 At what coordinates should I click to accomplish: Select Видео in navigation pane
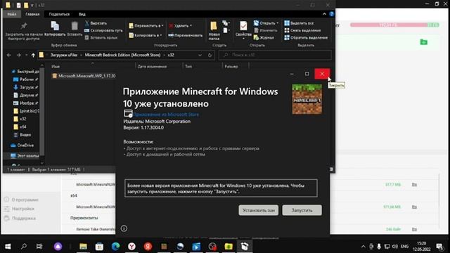[x=22, y=134]
